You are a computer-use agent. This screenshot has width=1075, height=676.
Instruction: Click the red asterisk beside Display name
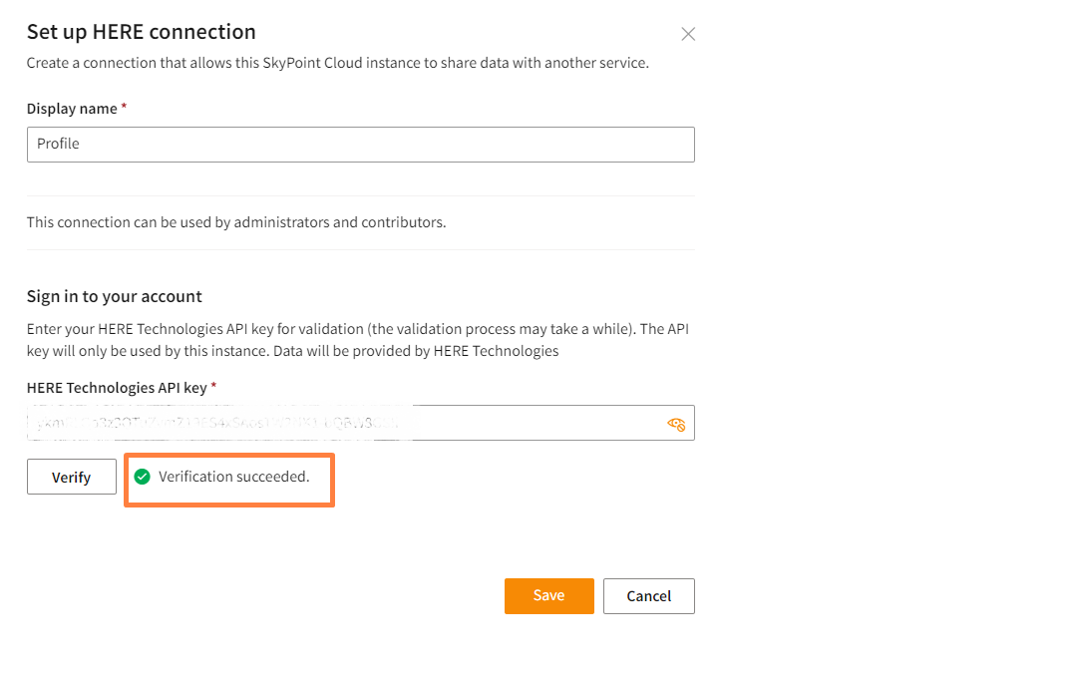(x=124, y=108)
